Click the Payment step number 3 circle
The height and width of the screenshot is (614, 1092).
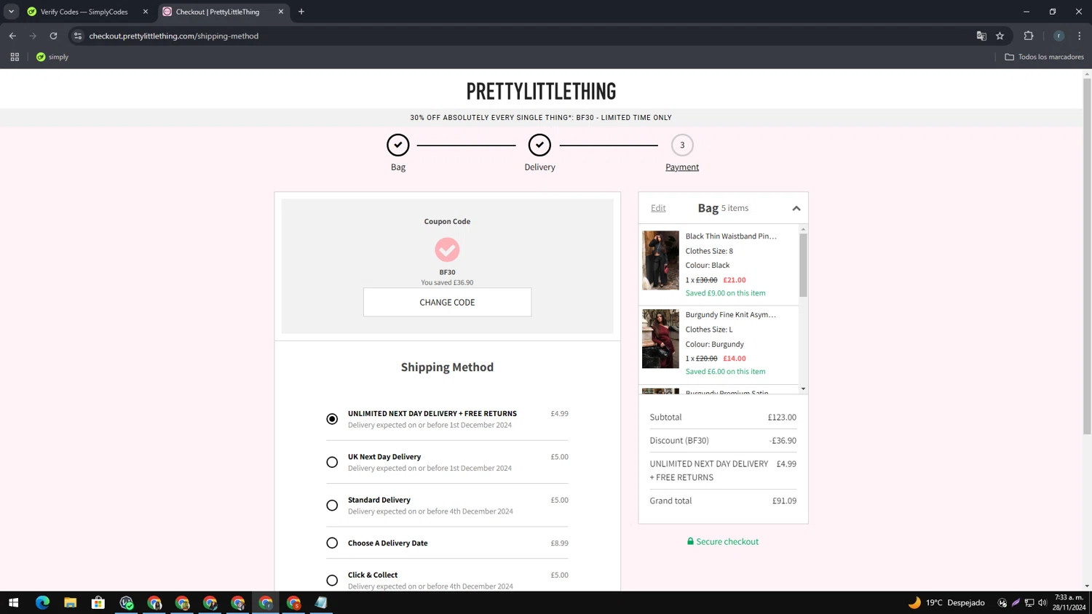(x=682, y=145)
